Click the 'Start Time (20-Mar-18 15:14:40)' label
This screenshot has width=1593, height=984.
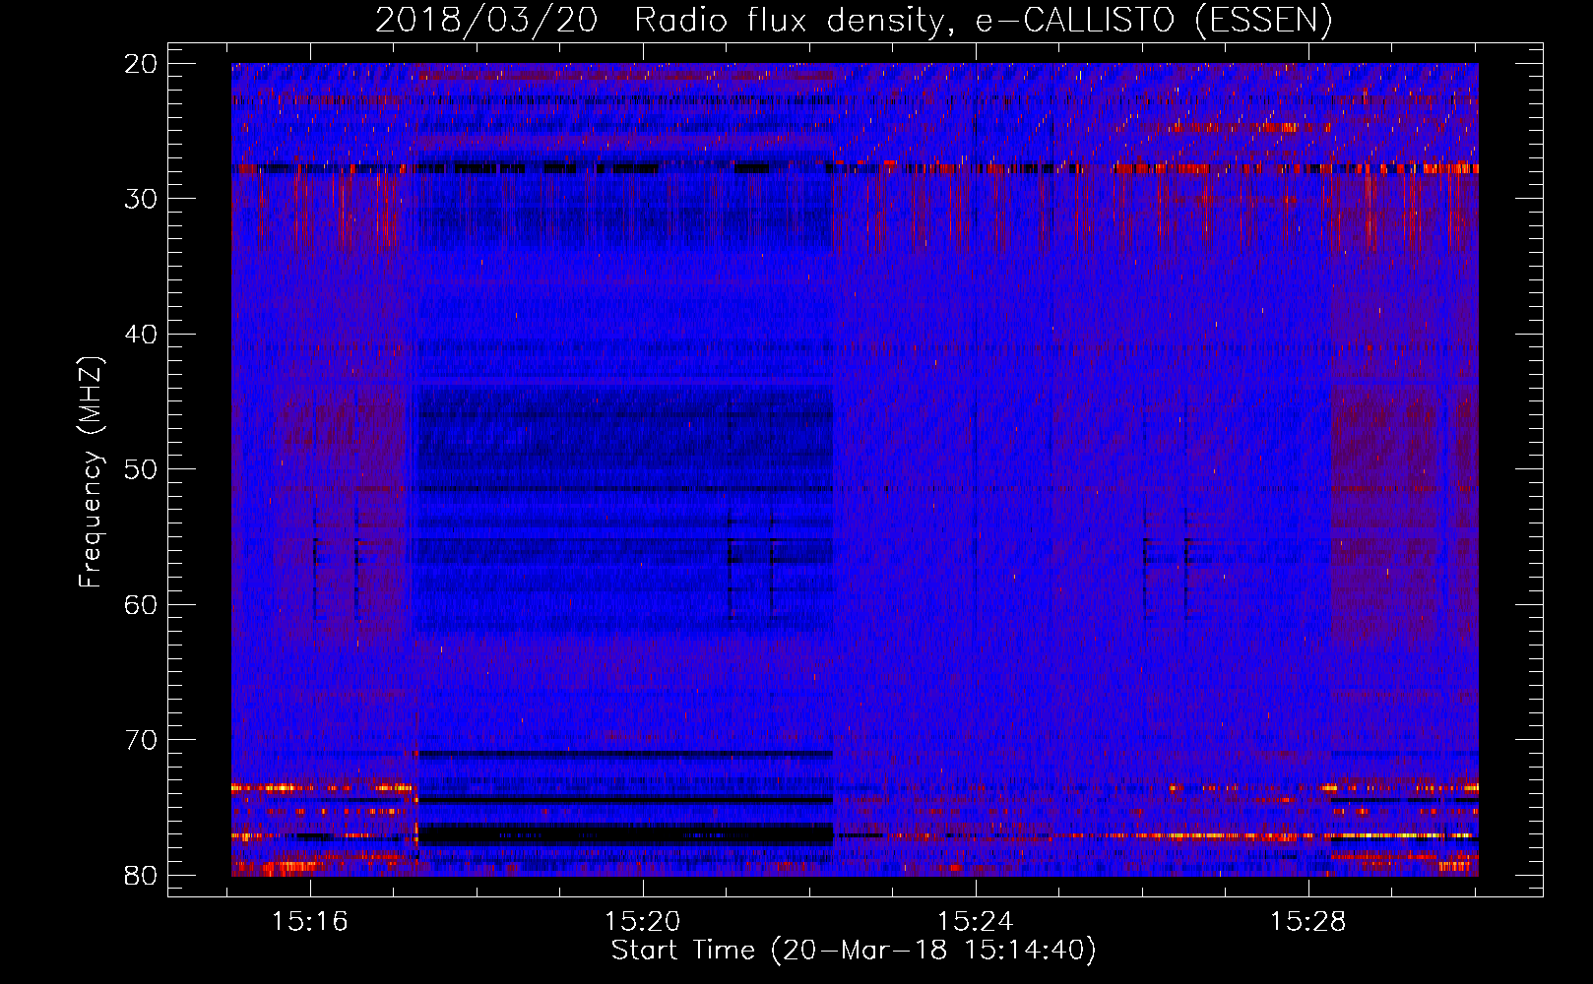click(x=854, y=951)
